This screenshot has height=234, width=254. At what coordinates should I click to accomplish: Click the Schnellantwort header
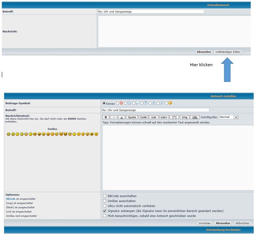coord(218,5)
